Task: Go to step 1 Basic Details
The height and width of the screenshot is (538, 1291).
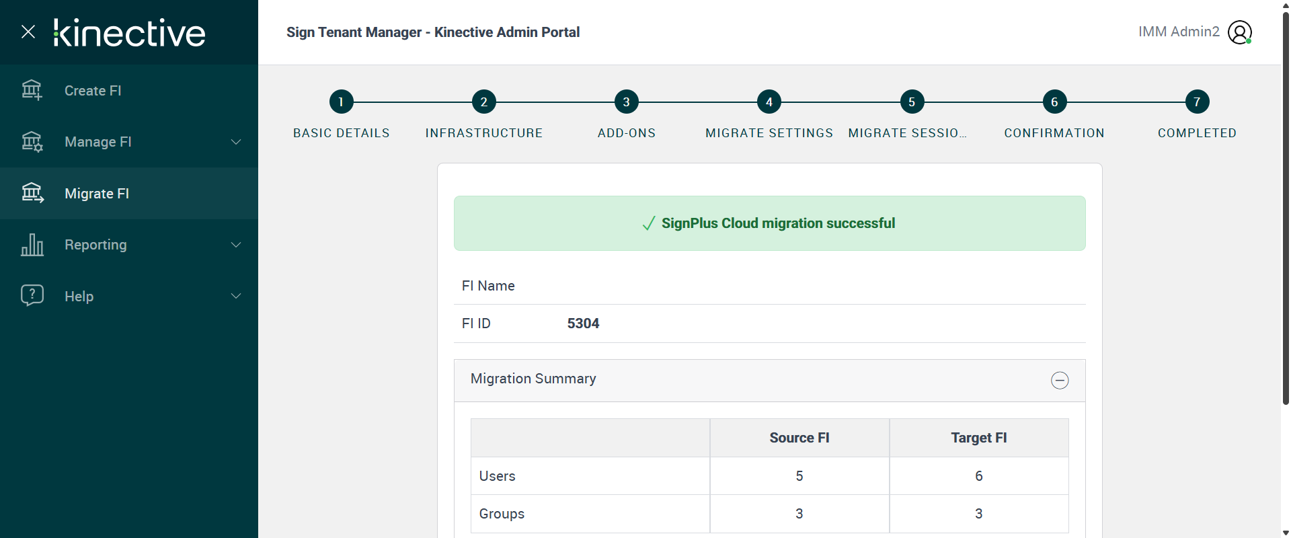Action: tap(341, 102)
